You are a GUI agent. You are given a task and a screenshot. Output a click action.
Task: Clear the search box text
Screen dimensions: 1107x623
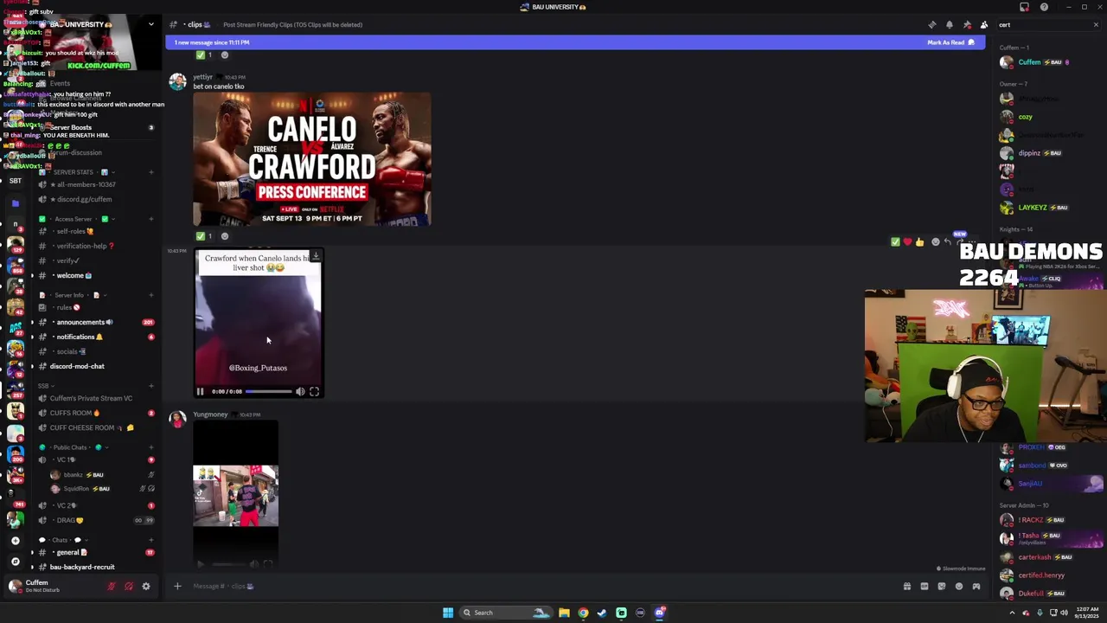coord(1096,25)
